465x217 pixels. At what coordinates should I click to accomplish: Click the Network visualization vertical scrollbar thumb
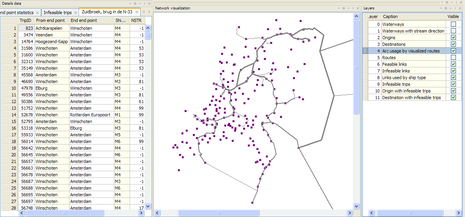point(357,67)
